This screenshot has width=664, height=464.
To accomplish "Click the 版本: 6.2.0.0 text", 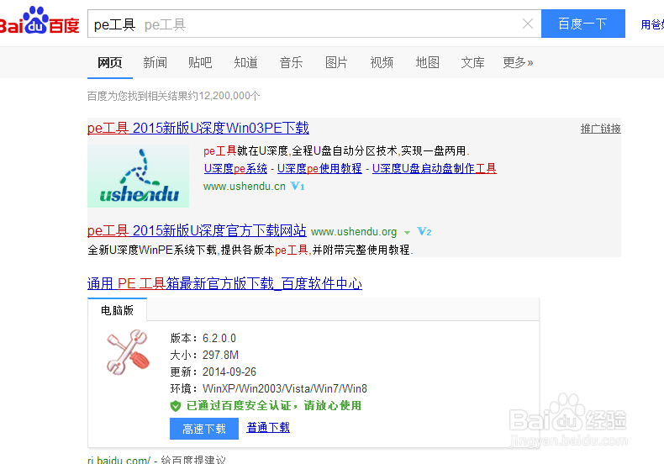I will [x=203, y=338].
